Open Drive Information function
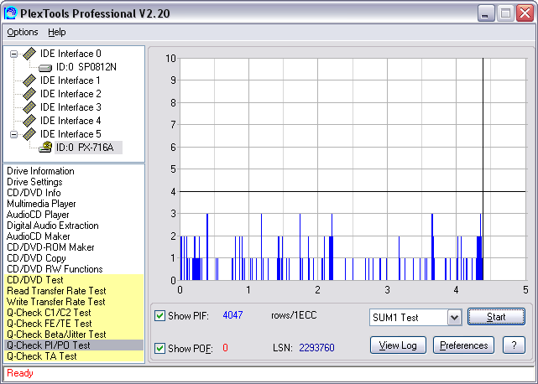Viewport: 538px width, 384px height. (x=40, y=171)
